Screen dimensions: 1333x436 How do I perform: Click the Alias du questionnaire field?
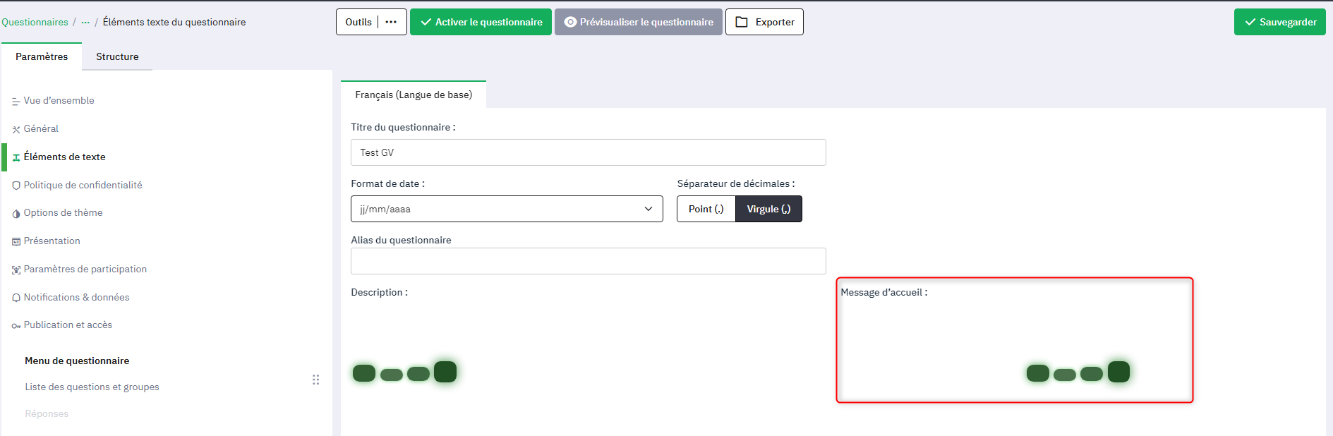pos(589,261)
